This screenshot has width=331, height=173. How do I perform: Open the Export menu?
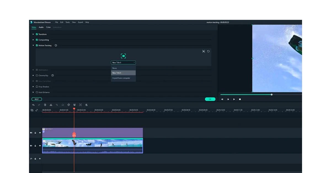80,22
